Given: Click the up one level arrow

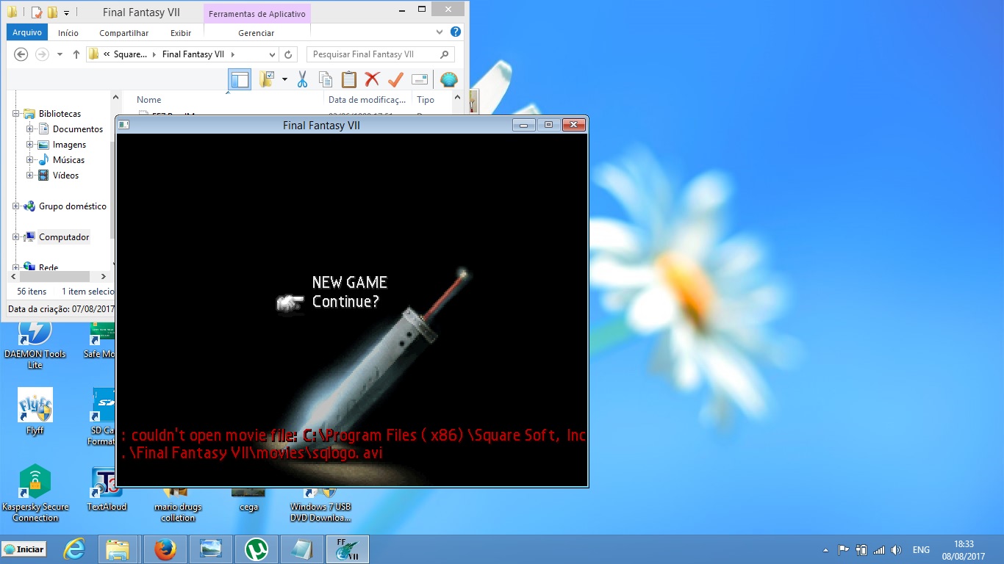Looking at the screenshot, I should point(76,54).
